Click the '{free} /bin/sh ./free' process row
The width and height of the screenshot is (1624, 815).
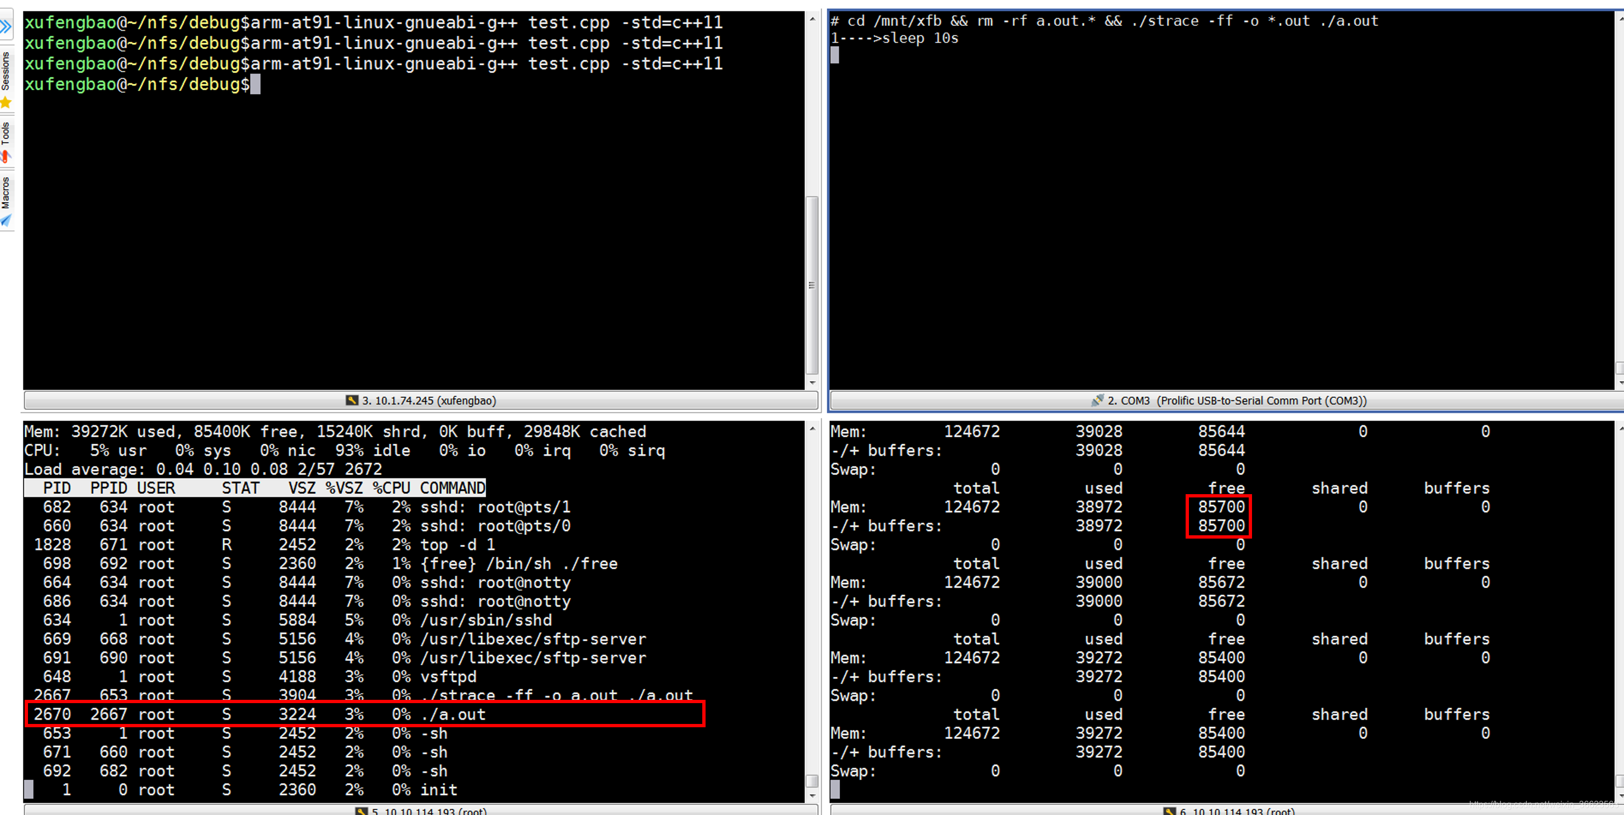[x=326, y=563]
